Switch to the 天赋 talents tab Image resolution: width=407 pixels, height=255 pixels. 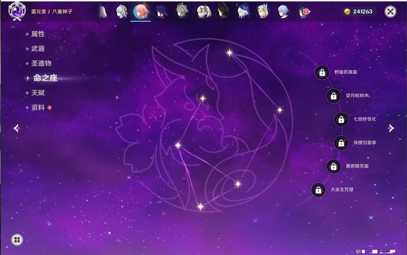pyautogui.click(x=38, y=93)
